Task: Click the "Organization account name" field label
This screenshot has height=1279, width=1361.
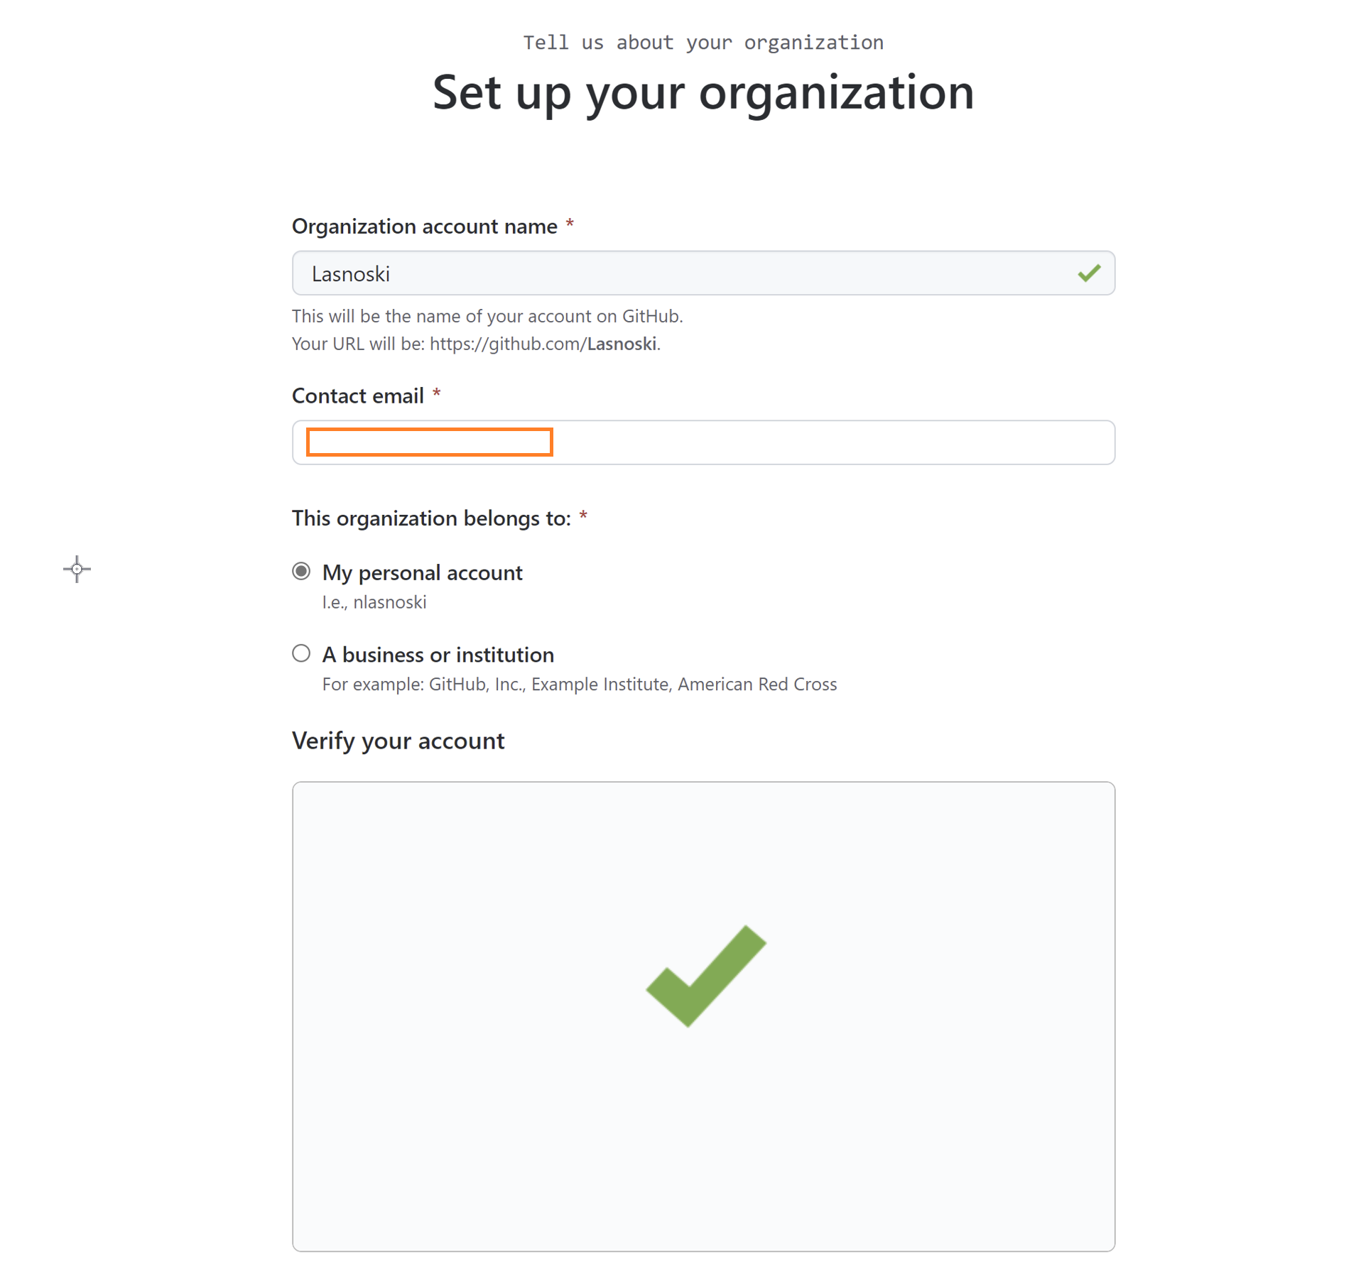Action: [x=424, y=227]
